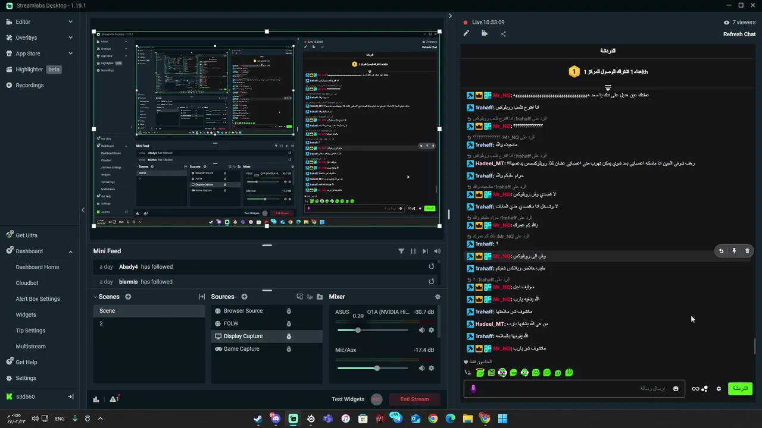Image resolution: width=762 pixels, height=428 pixels.
Task: Open Steam from the taskbar
Action: [x=257, y=418]
